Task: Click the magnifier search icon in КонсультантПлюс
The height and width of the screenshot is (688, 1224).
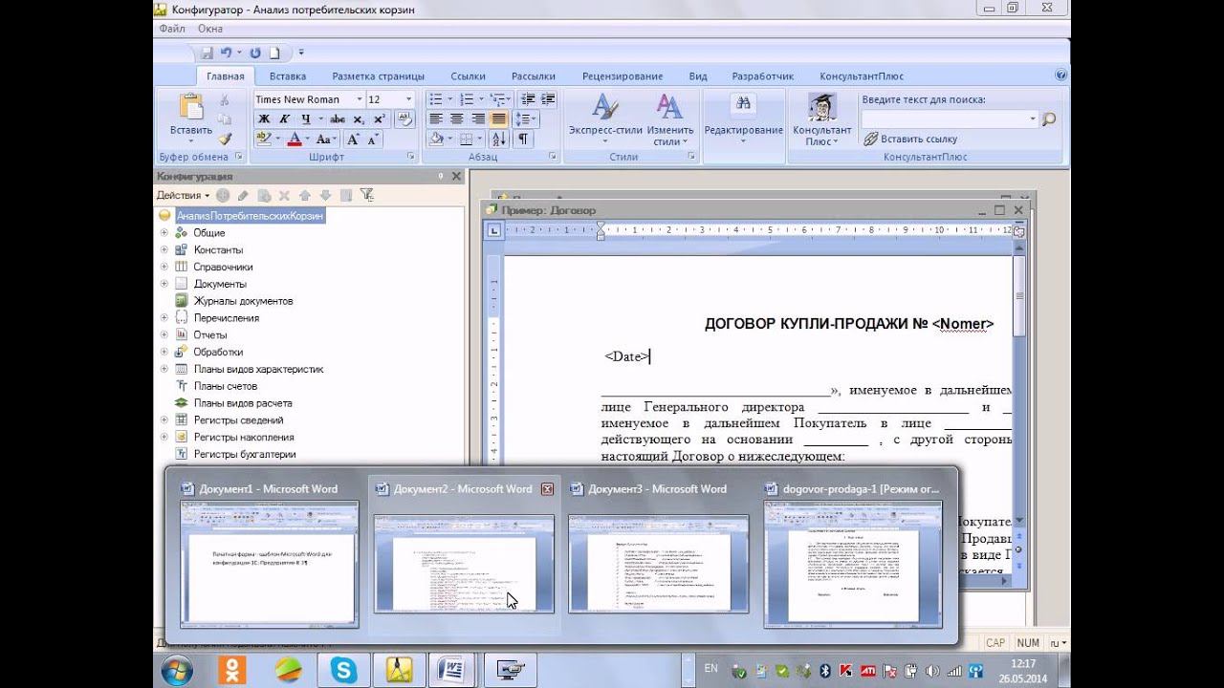Action: (x=1049, y=119)
